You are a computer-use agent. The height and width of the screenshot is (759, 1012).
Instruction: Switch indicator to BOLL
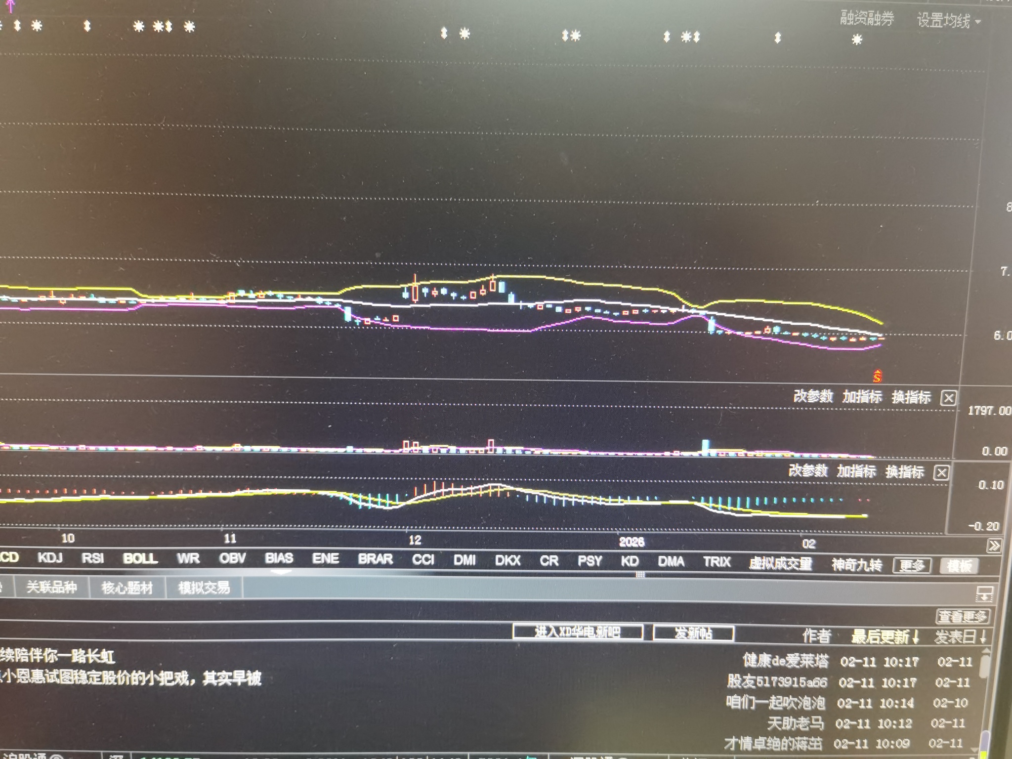(x=140, y=558)
